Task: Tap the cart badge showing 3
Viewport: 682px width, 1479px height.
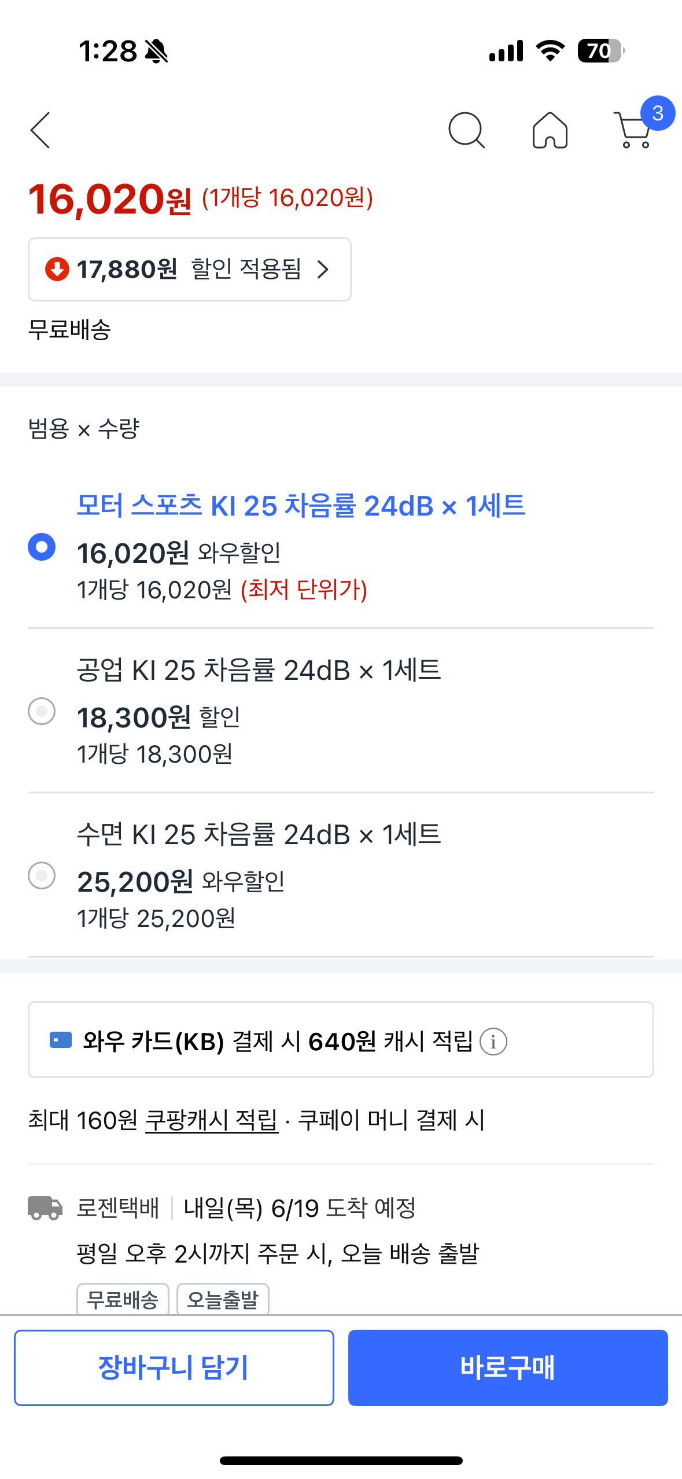Action: [658, 113]
